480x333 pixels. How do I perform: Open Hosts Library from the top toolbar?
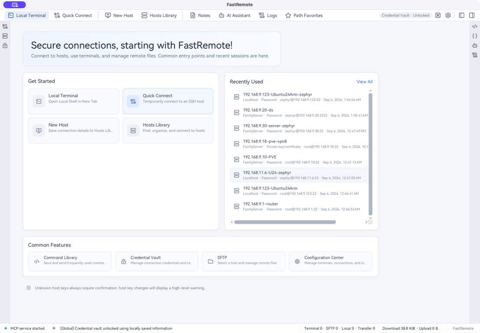pyautogui.click(x=159, y=15)
